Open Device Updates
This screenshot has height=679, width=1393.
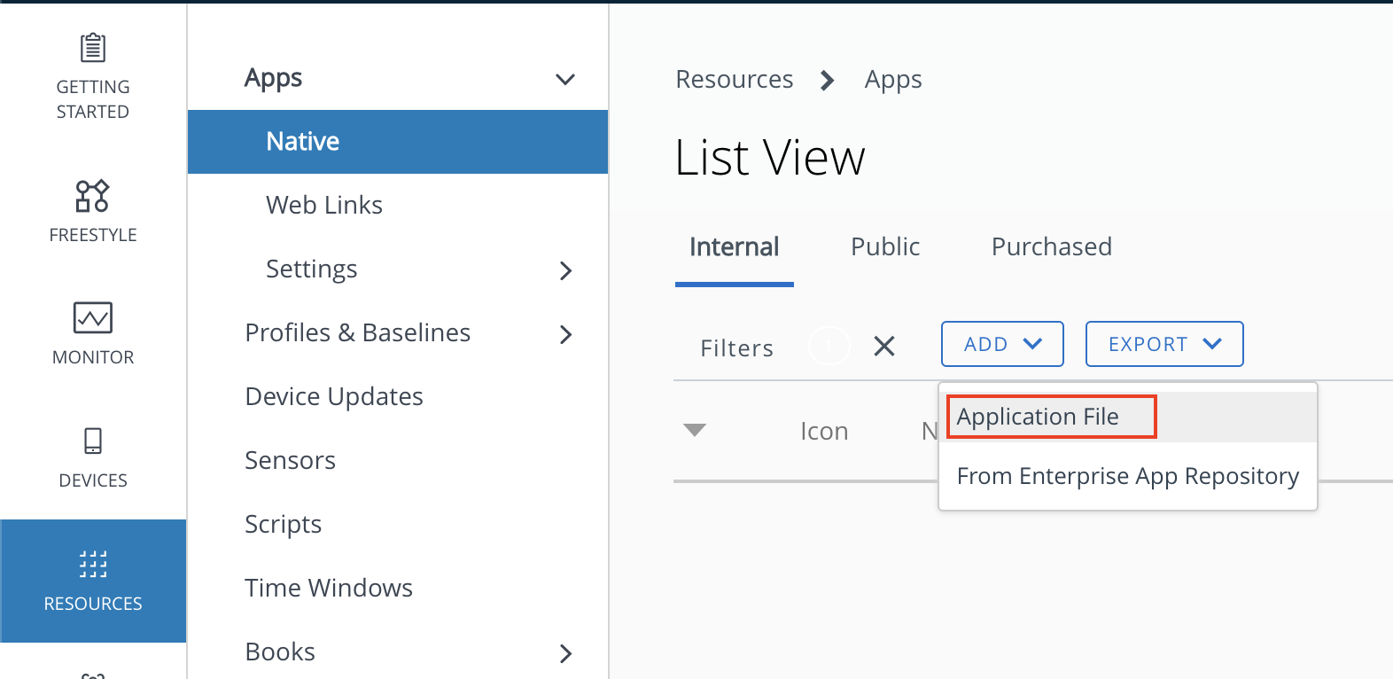coord(334,396)
